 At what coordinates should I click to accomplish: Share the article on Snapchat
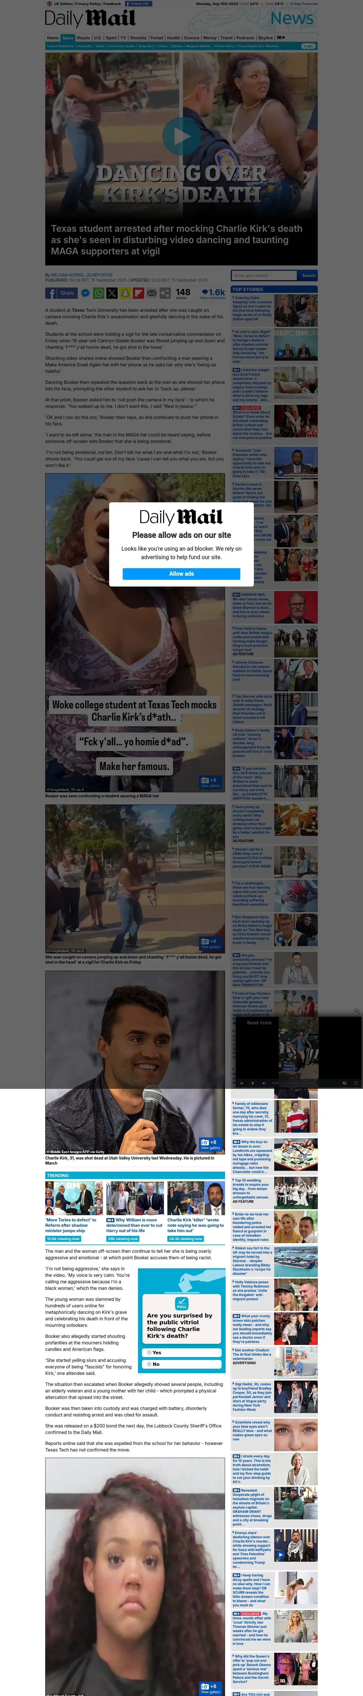[125, 293]
